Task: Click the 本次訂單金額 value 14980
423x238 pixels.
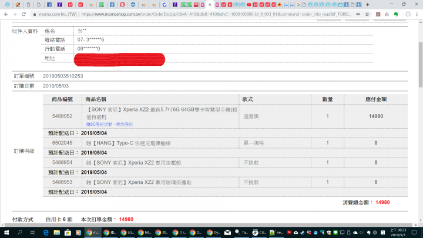Action: (126, 219)
